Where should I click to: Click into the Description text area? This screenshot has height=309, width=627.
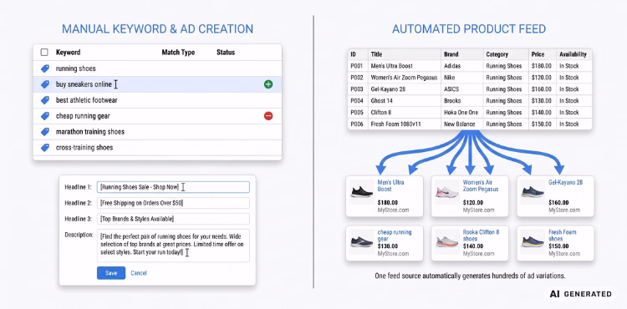(x=173, y=246)
